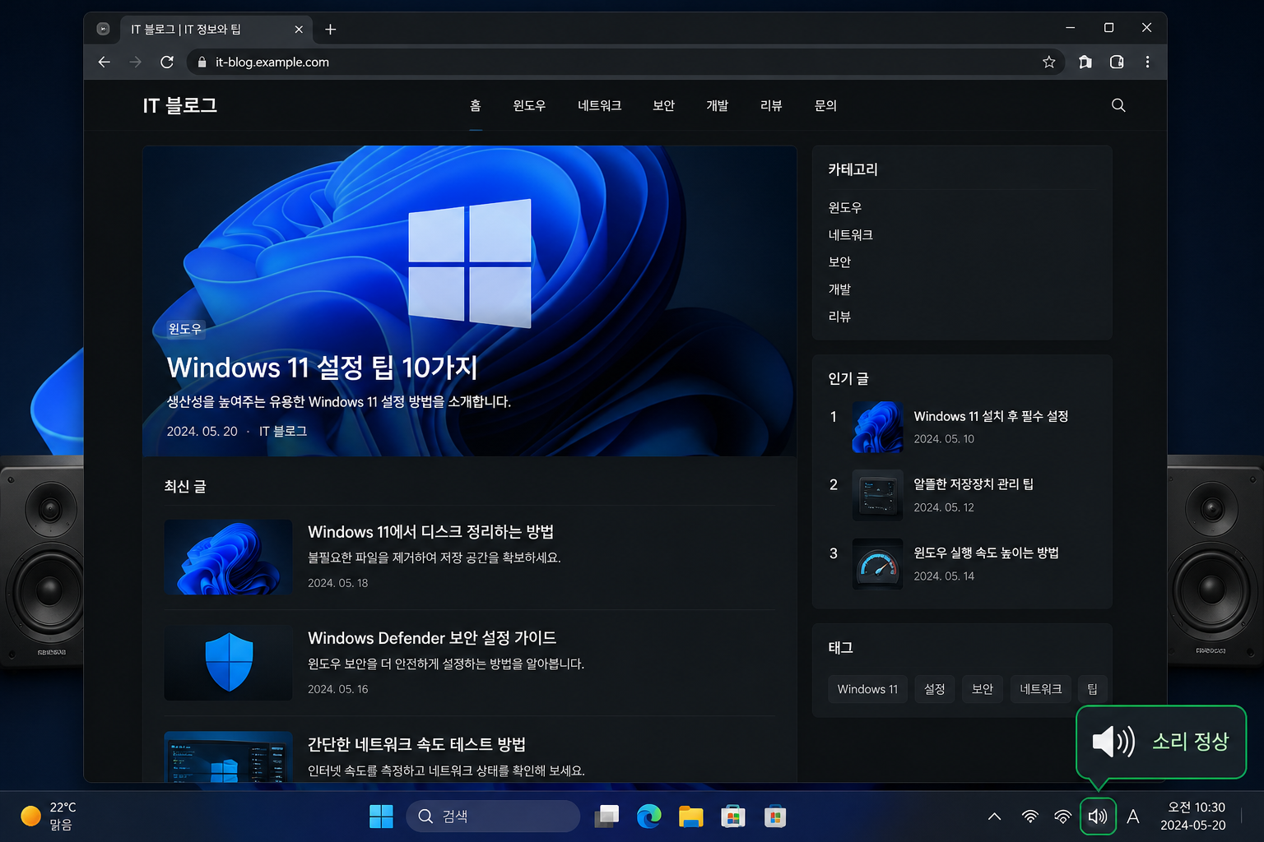
Task: Select the IT 블로그 | IT 정보와 팁 tab
Action: [x=216, y=30]
